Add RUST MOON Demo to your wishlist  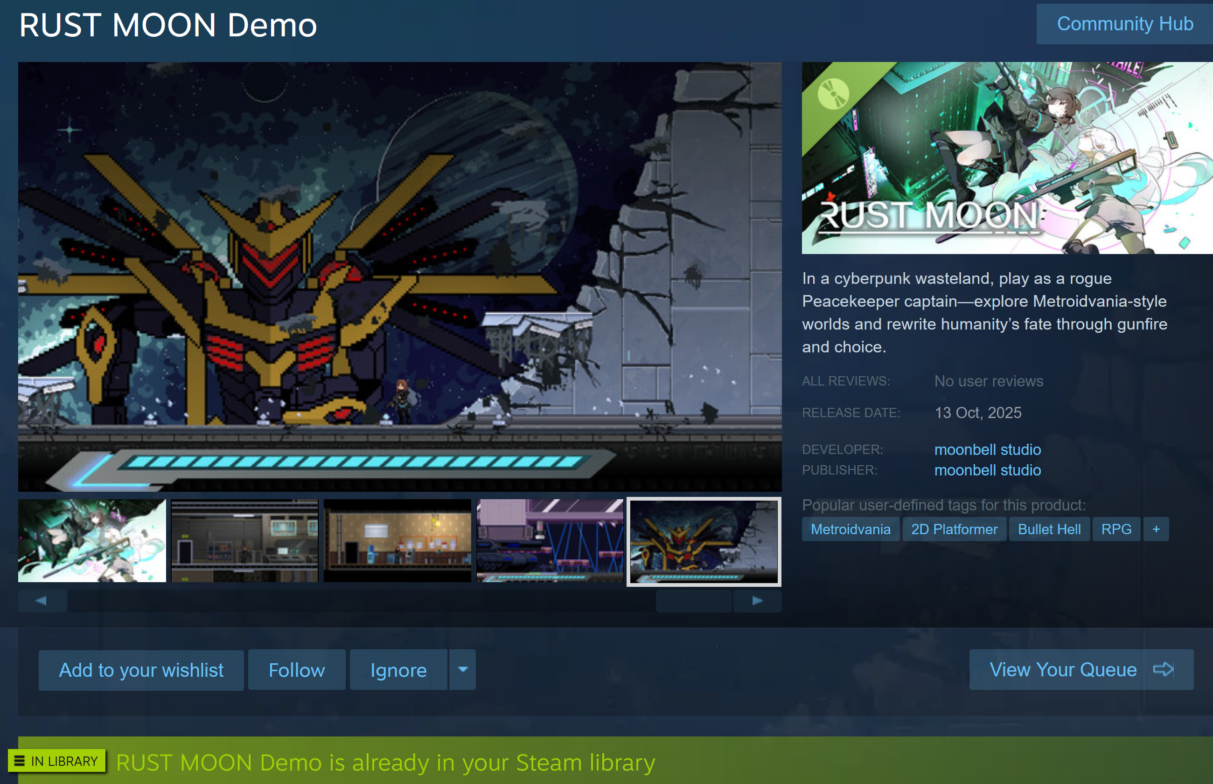tap(141, 670)
